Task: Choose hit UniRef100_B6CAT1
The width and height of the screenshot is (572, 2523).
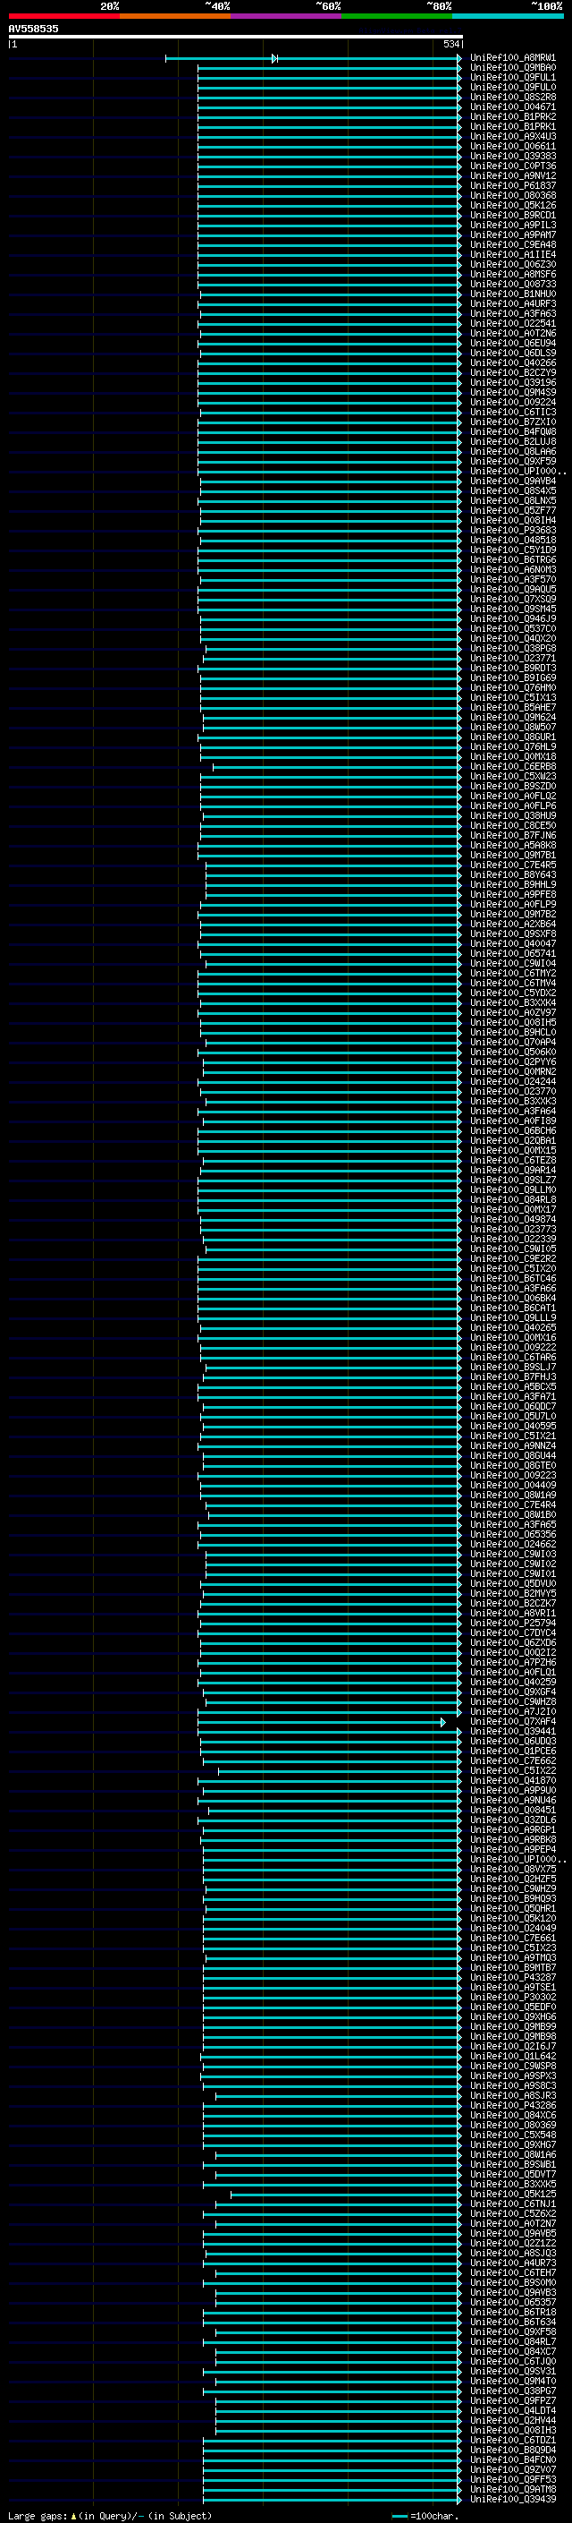Action: tap(512, 1308)
